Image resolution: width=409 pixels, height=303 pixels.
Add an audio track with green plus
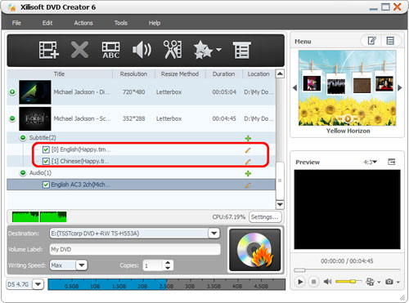(x=248, y=173)
